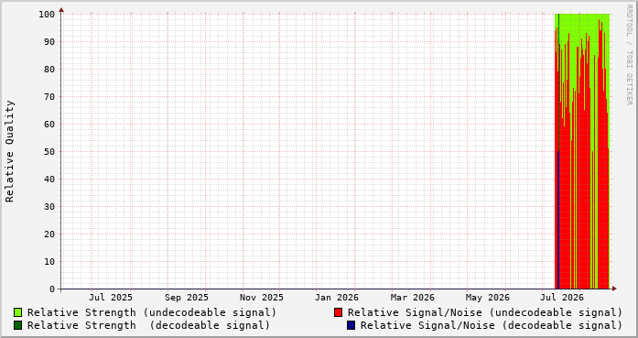Image resolution: width=638 pixels, height=338 pixels.
Task: Click the Mar 2026 x-axis label
Action: 413,298
